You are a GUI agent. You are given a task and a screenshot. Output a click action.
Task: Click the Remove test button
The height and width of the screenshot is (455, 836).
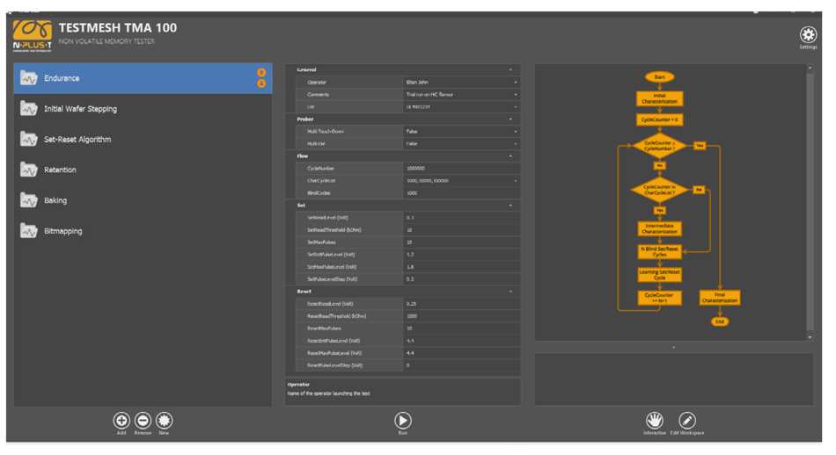pyautogui.click(x=143, y=421)
